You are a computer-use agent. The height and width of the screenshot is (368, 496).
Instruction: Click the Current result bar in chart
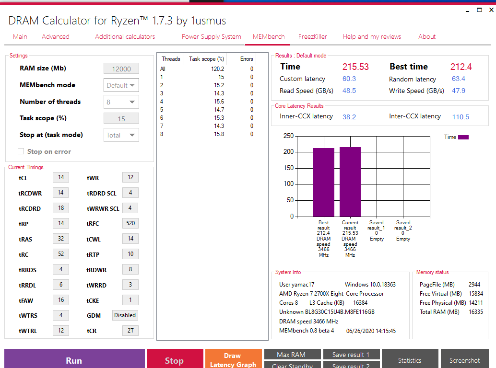(x=350, y=182)
